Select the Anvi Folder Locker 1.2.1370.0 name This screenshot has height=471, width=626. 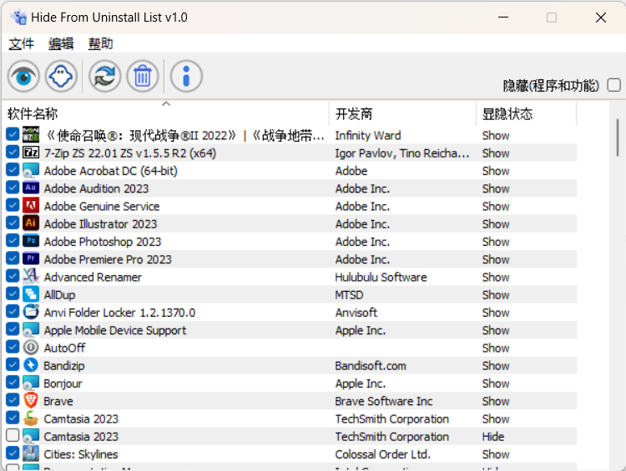click(119, 313)
